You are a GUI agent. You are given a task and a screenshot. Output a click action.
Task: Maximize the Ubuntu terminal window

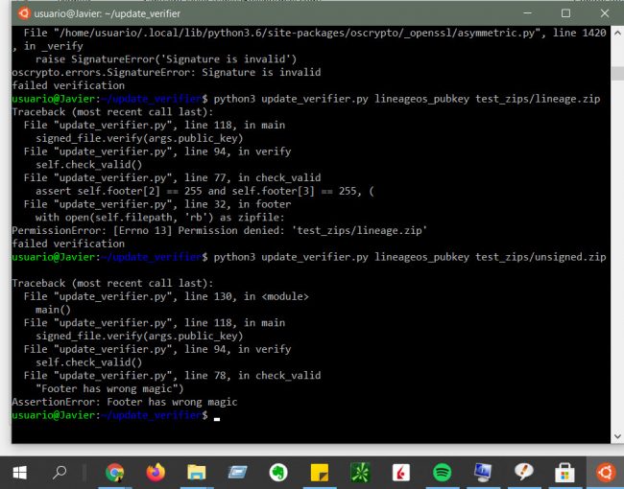[565, 13]
